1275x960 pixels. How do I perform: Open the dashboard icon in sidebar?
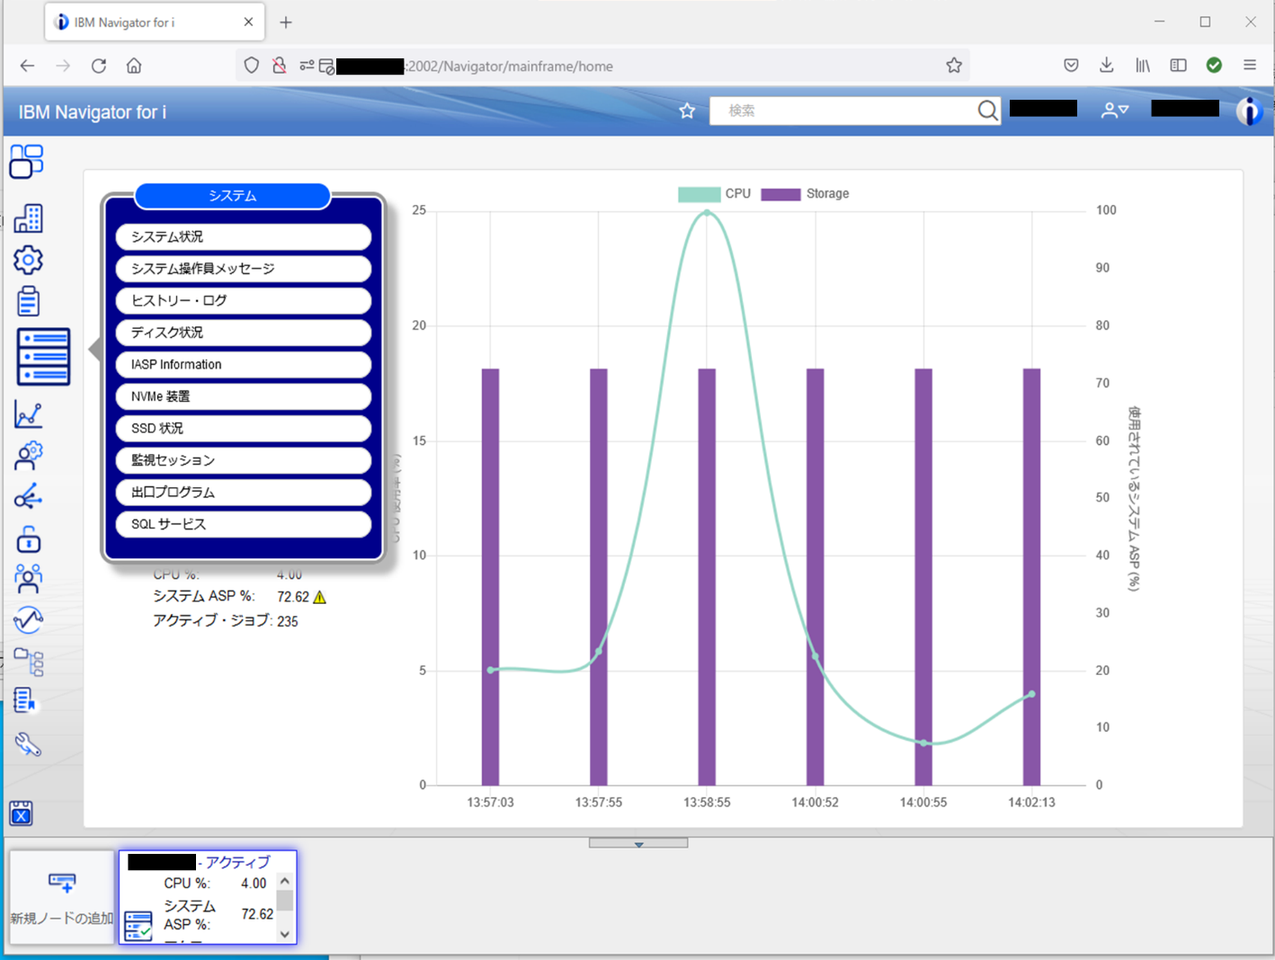pyautogui.click(x=27, y=162)
